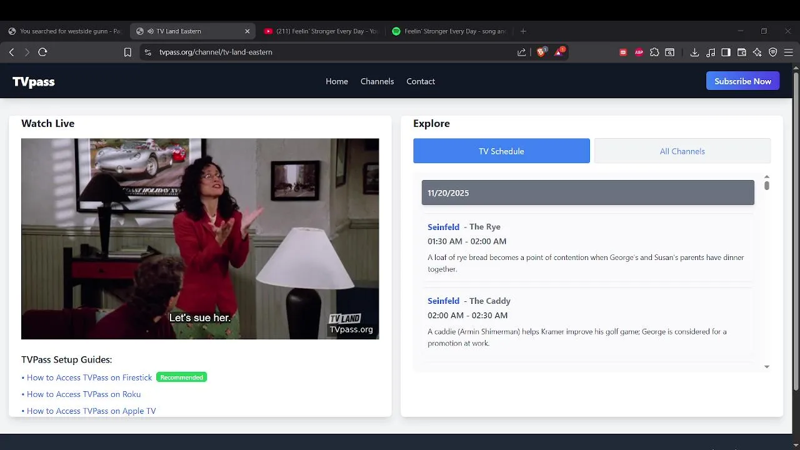Click the caddie episode description
Viewport: 800px width, 450px height.
(x=577, y=337)
